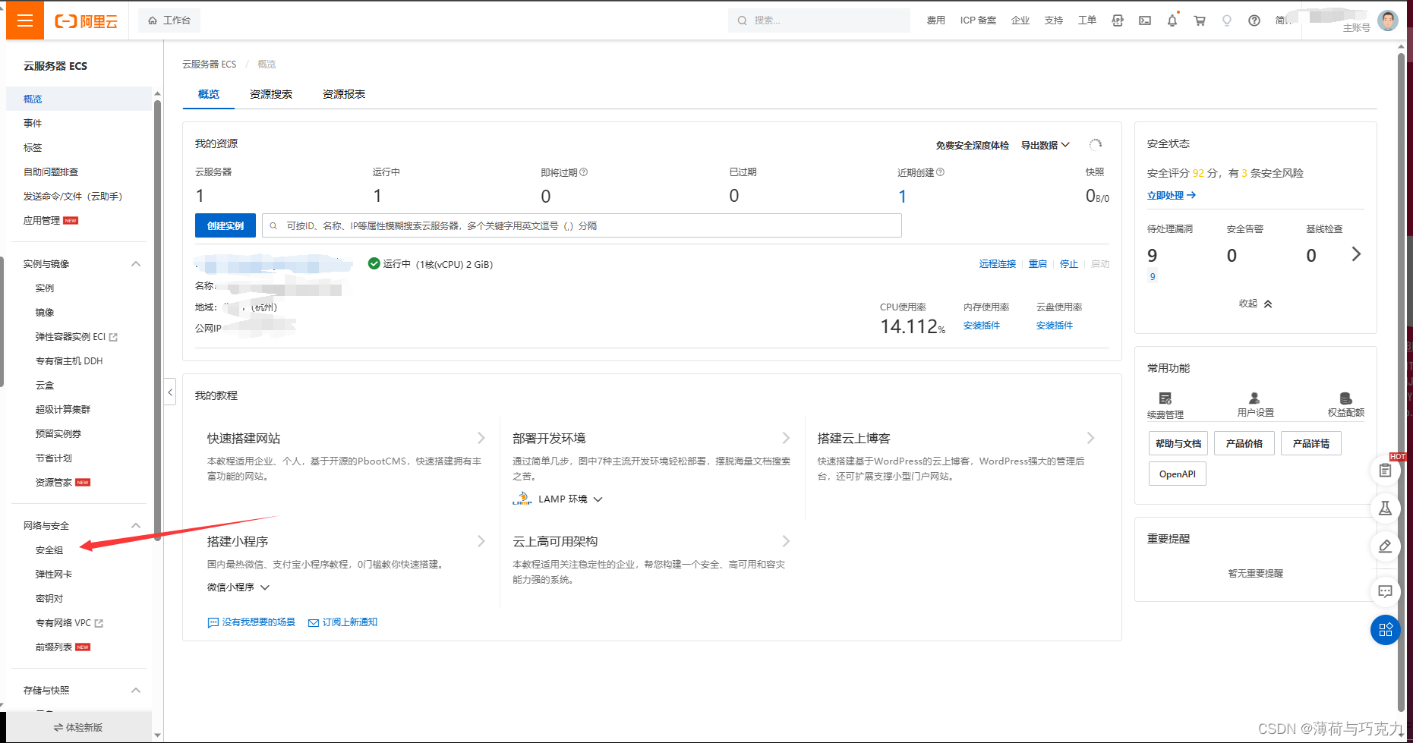This screenshot has height=743, width=1413.
Task: Click the 免费安全深度体检 link
Action: click(972, 145)
